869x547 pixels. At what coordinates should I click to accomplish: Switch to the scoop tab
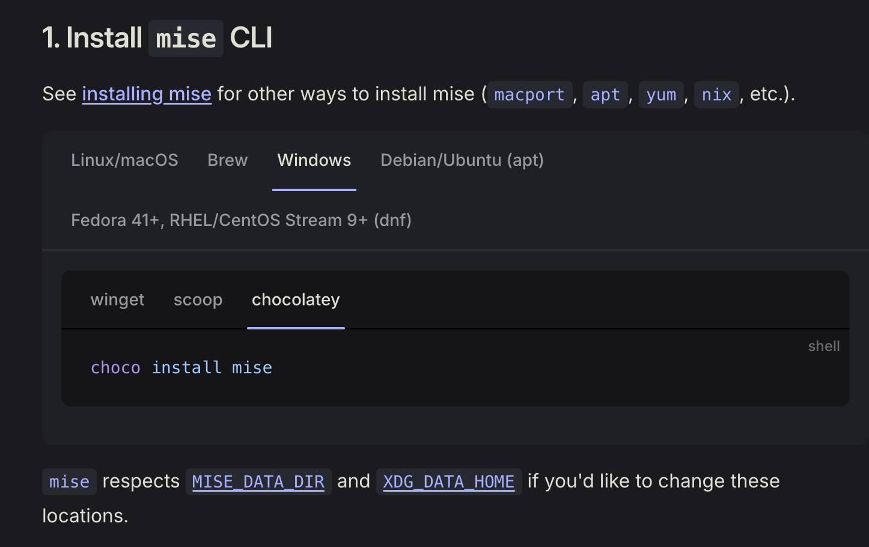(198, 300)
